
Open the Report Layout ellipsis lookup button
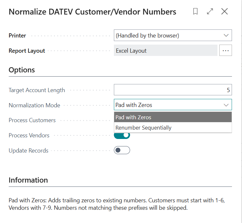225,51
